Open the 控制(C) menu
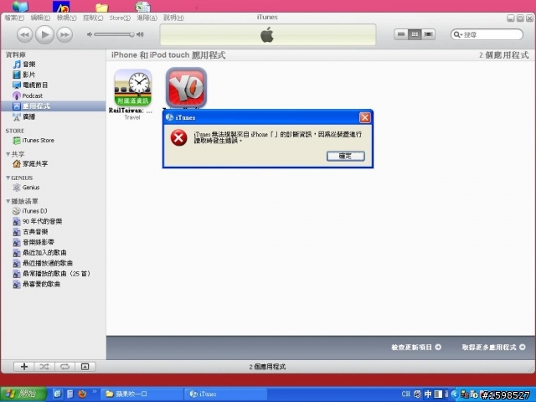This screenshot has height=402, width=536. tap(93, 18)
